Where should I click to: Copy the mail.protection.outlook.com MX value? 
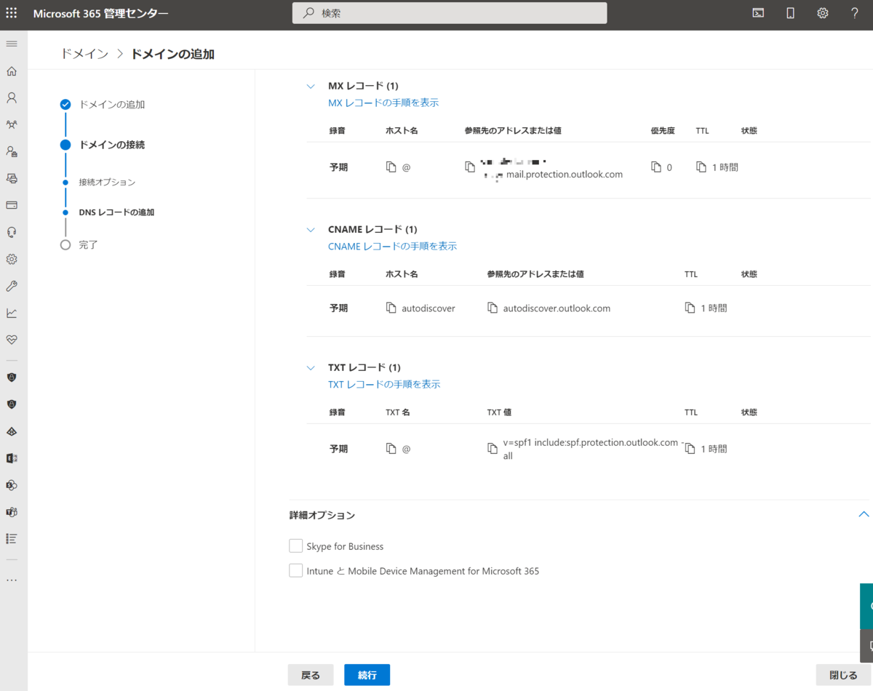(470, 167)
